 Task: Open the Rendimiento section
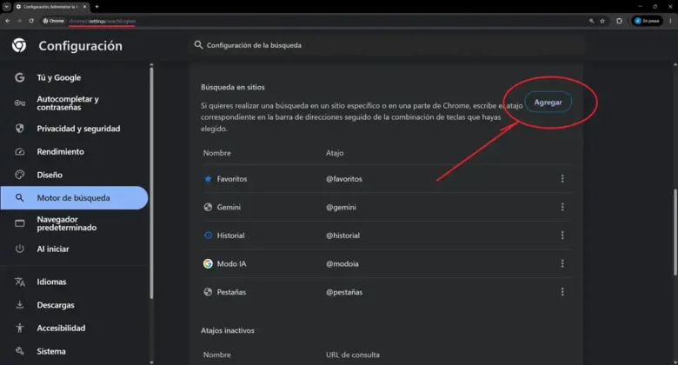click(61, 152)
